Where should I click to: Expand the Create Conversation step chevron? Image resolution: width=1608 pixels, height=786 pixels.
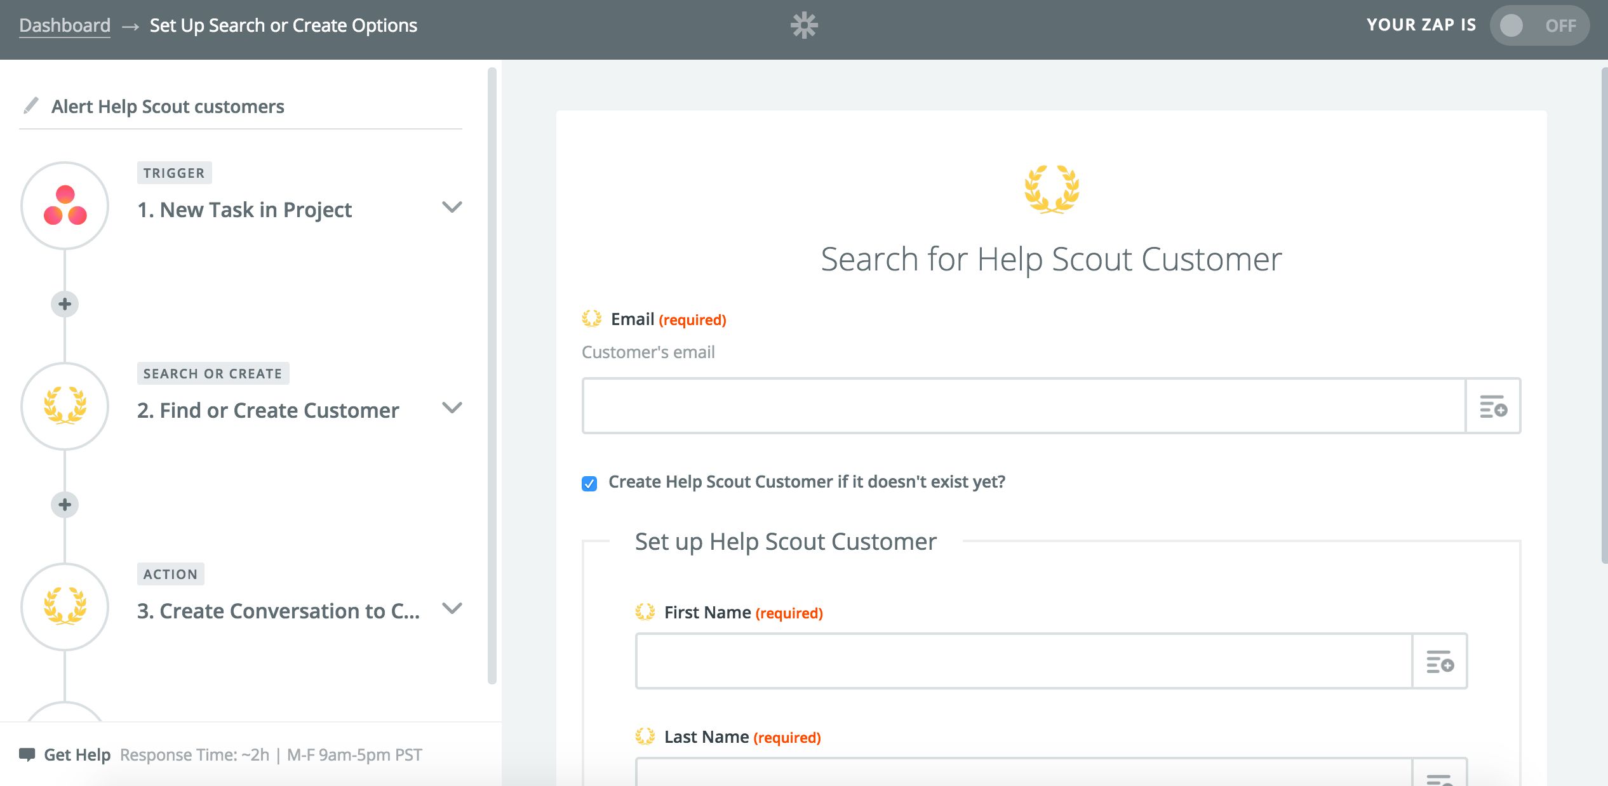[452, 608]
